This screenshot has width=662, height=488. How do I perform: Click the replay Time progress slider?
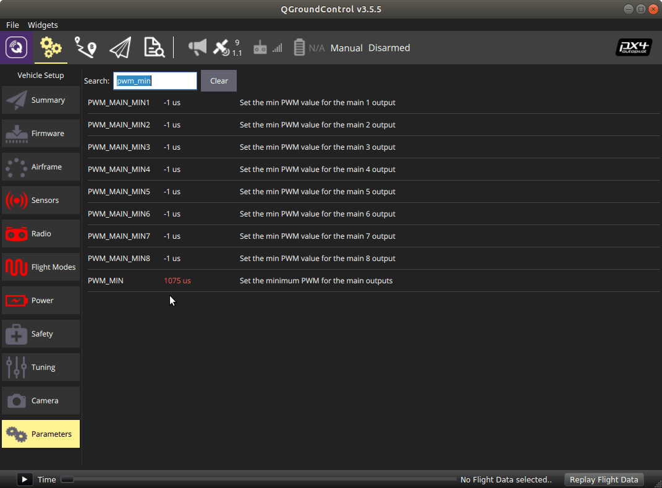[258, 479]
